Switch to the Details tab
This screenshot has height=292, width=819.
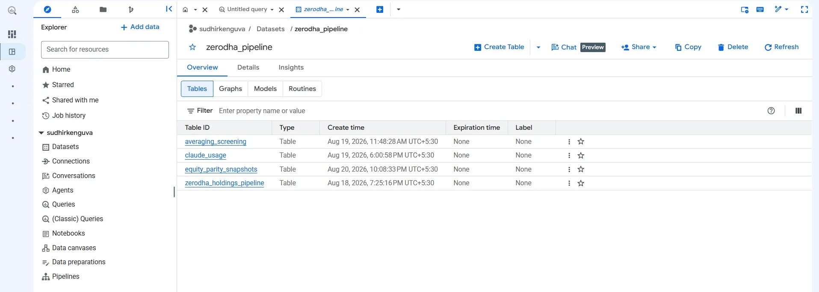248,67
